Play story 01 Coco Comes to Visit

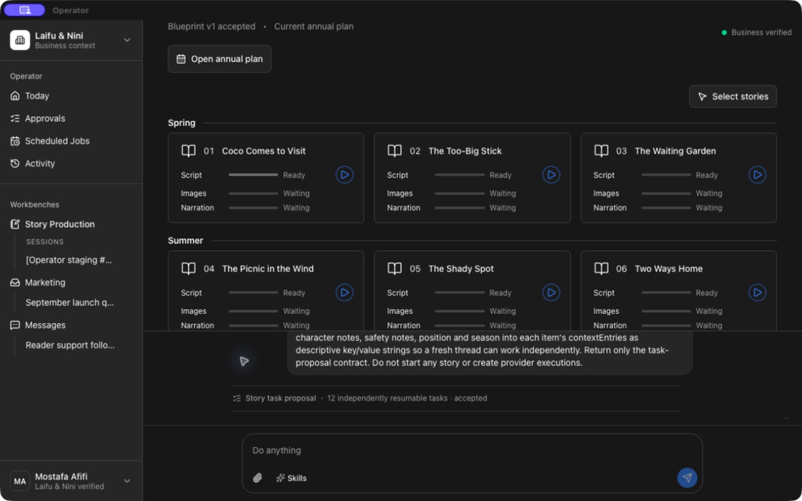tap(345, 175)
